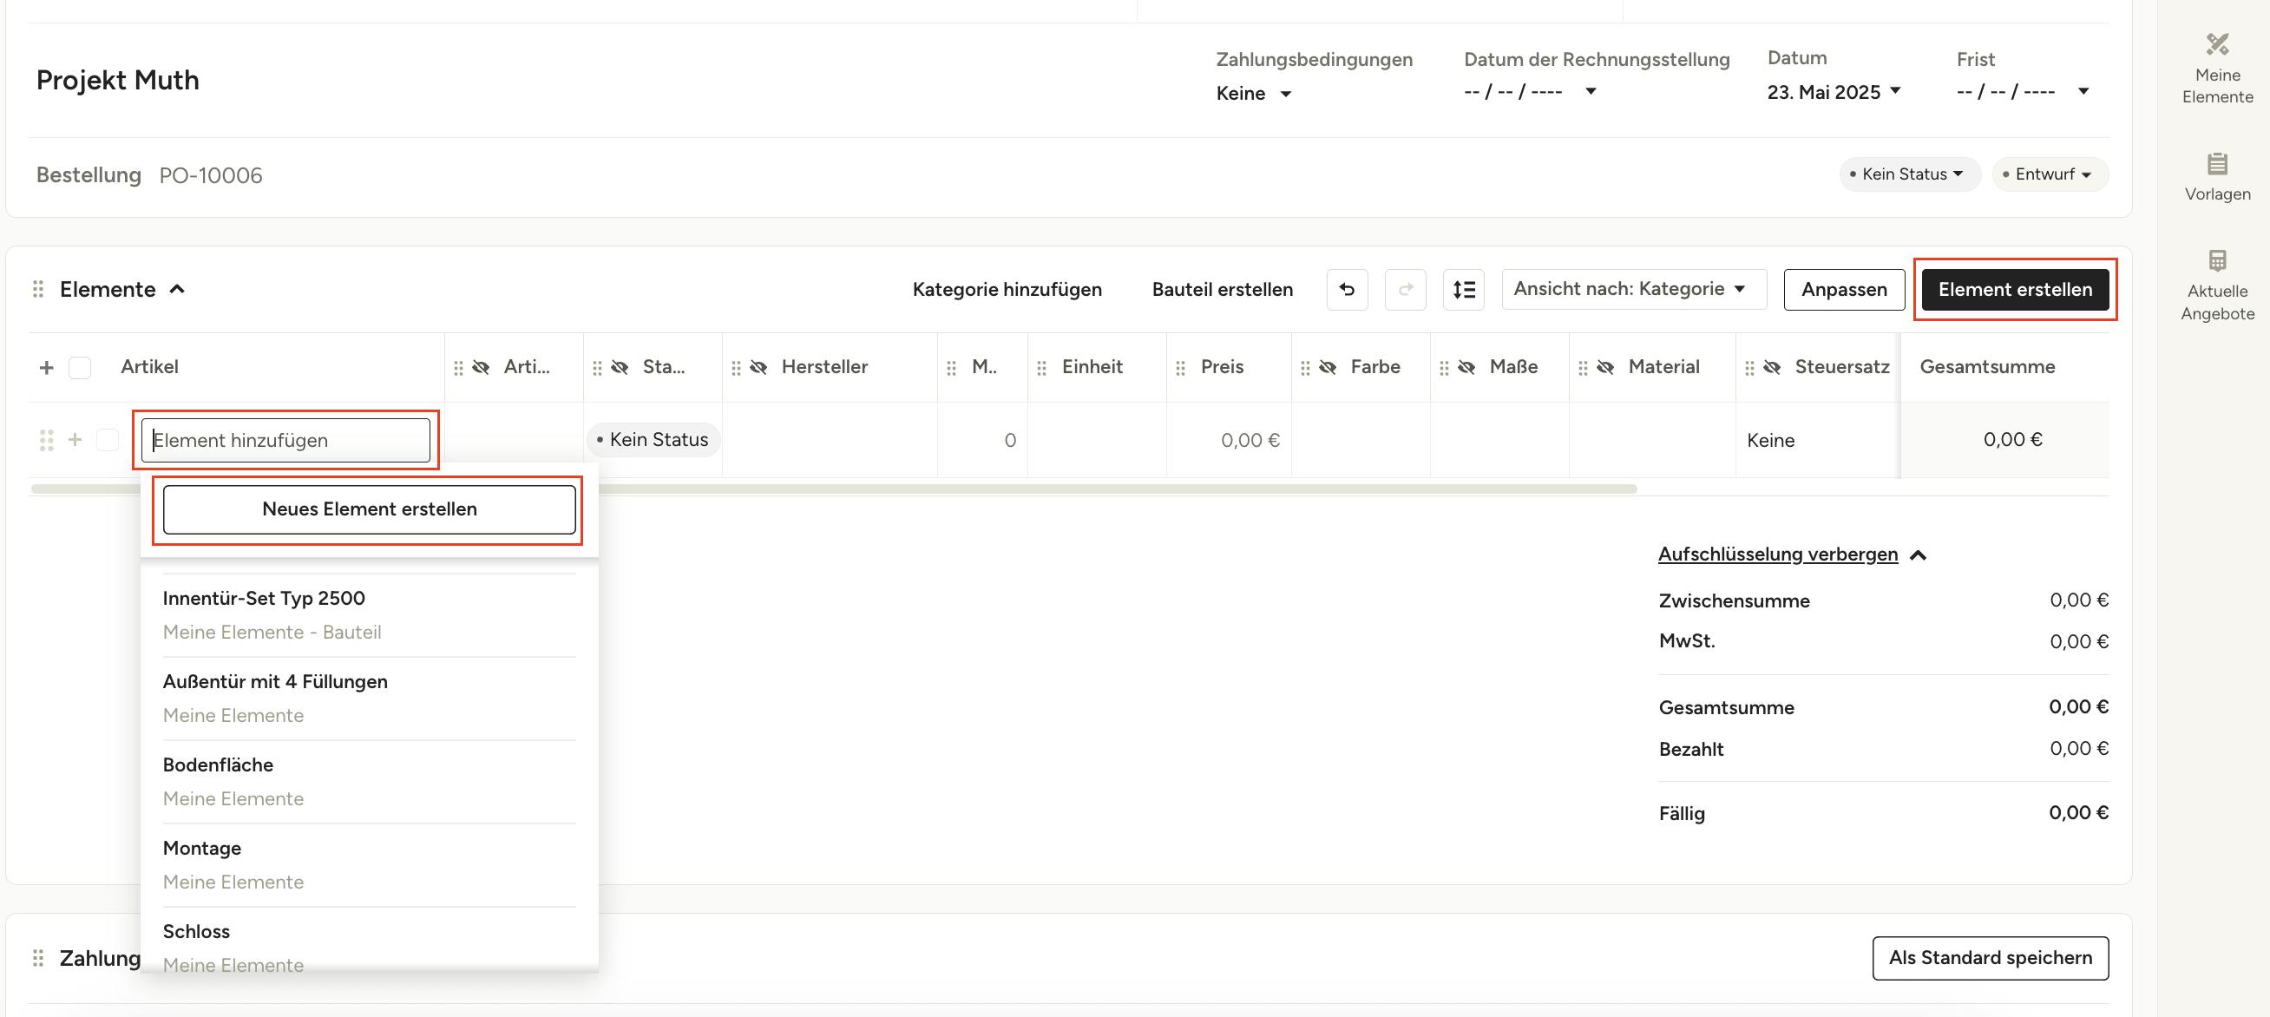This screenshot has width=2270, height=1017.
Task: Click the undo arrow button
Action: tap(1347, 289)
